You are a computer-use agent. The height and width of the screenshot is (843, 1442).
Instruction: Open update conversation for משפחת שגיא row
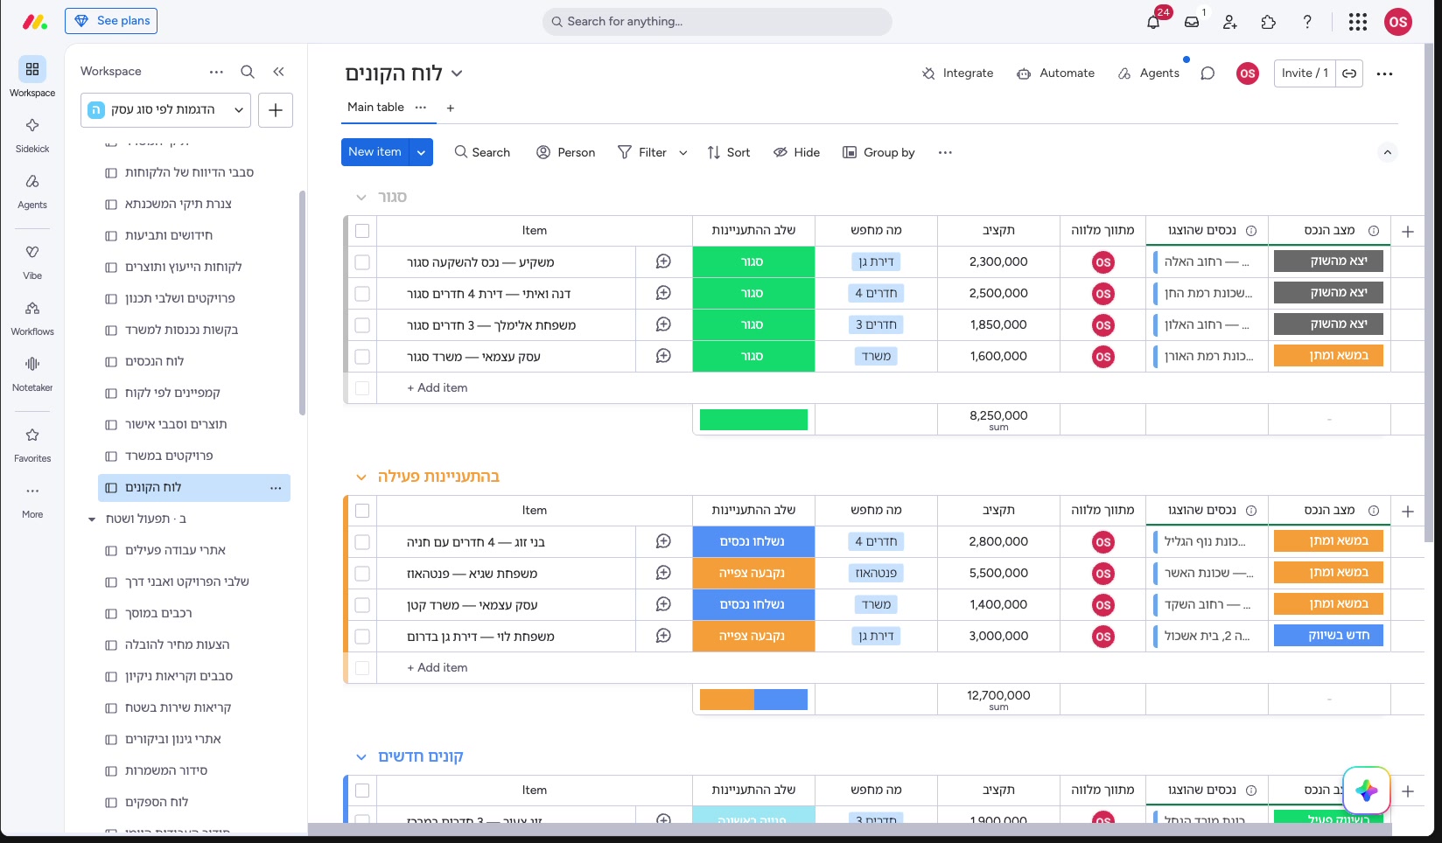tap(663, 573)
